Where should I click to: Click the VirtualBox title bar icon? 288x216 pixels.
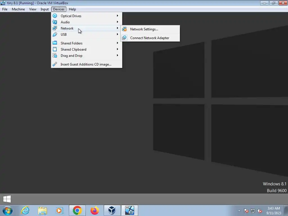(x=3, y=3)
